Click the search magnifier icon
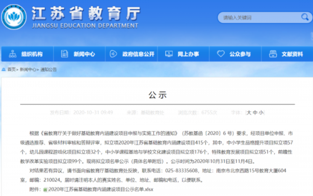313x196 pixels. point(304,17)
